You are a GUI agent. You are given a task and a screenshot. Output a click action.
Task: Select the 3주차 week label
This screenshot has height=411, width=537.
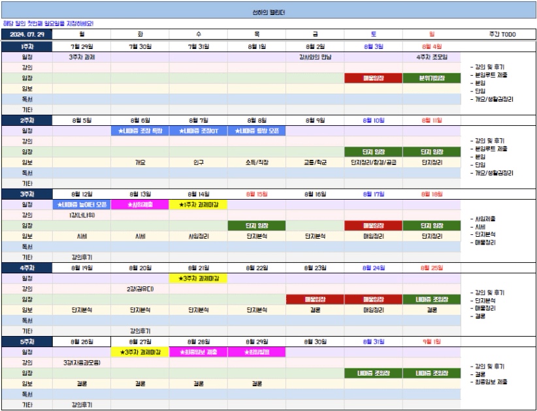(27, 194)
